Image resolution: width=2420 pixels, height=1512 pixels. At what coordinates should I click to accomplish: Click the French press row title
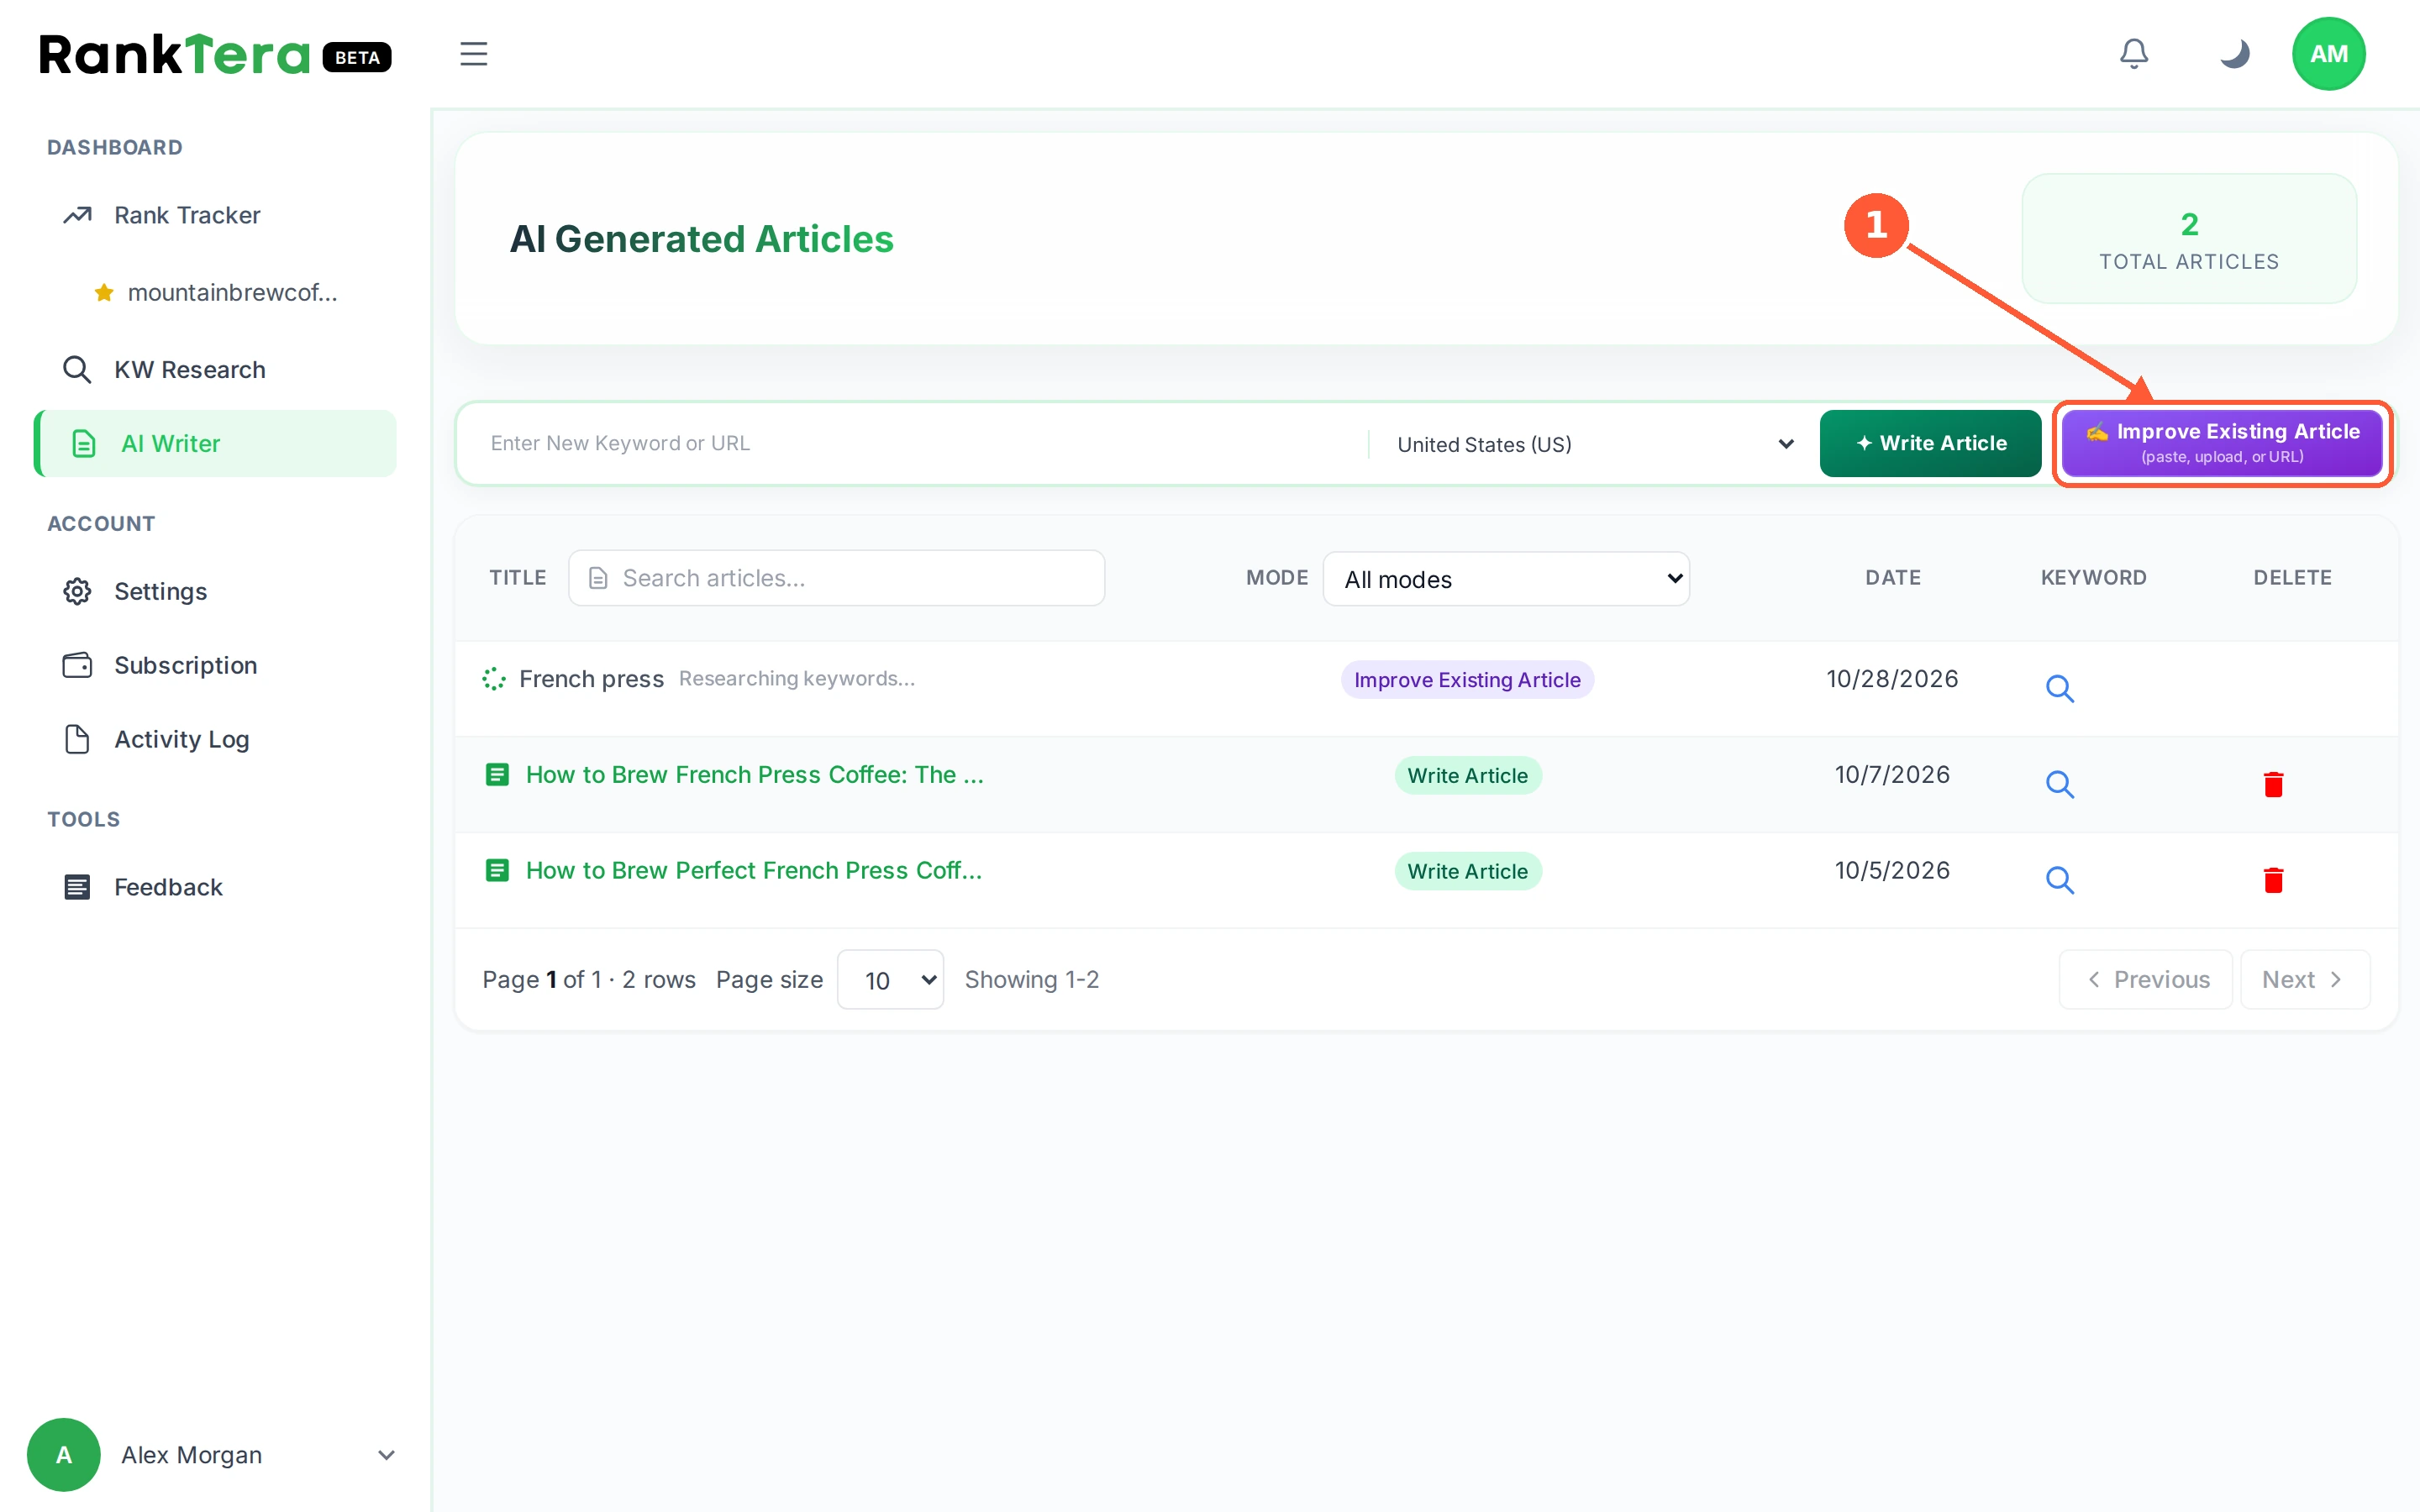click(591, 679)
